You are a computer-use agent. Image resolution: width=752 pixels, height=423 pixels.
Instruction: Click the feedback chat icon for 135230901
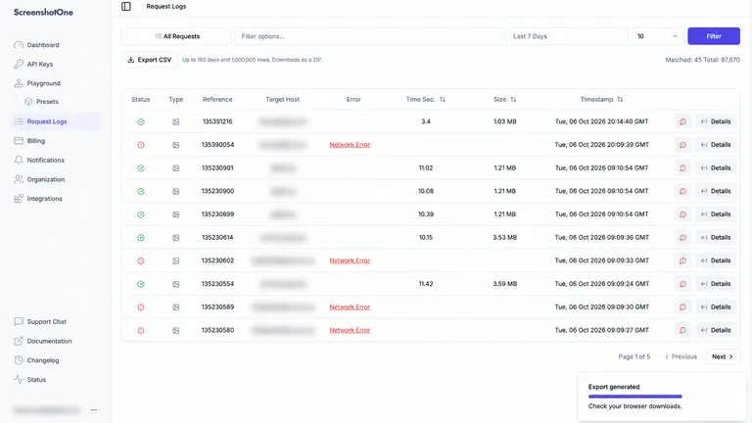(682, 167)
